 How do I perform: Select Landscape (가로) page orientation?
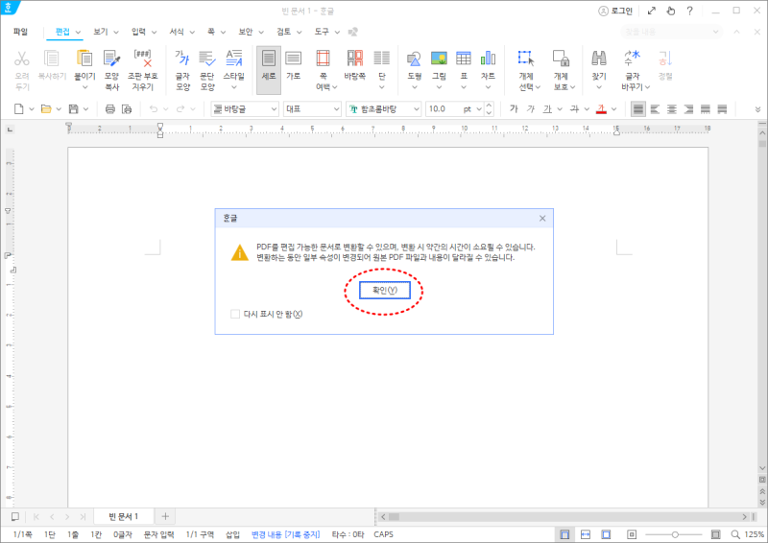pos(294,59)
